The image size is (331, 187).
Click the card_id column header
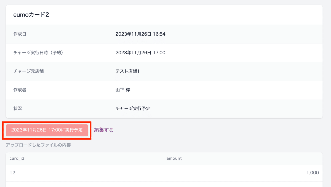coord(17,158)
